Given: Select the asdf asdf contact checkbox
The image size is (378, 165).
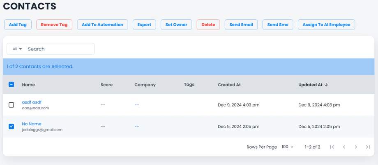Looking at the screenshot, I should pyautogui.click(x=12, y=105).
